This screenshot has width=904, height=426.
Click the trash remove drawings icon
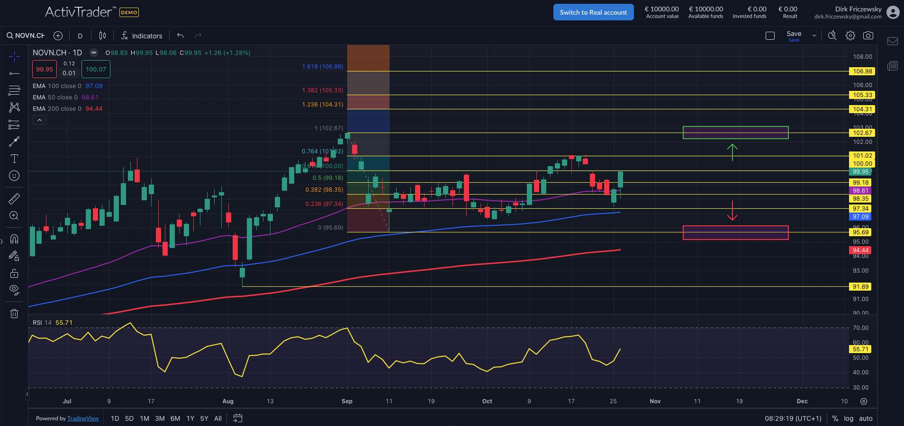coord(14,313)
